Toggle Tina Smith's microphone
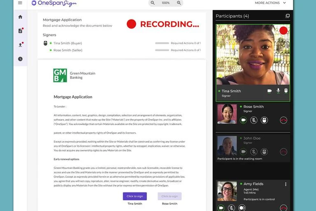Viewport: 316px width, 211px height. click(x=278, y=91)
